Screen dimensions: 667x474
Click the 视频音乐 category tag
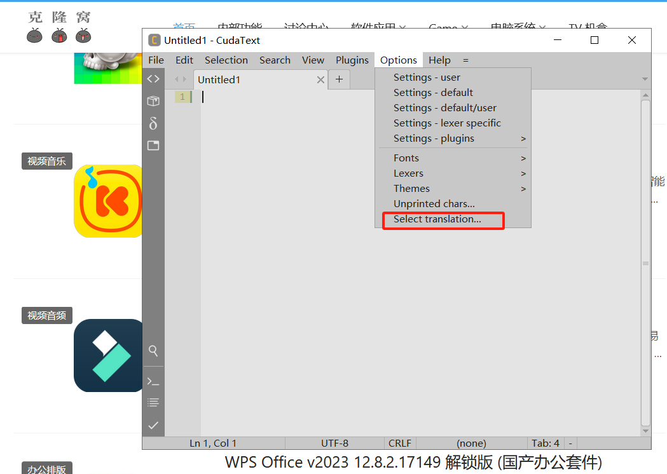tap(47, 161)
